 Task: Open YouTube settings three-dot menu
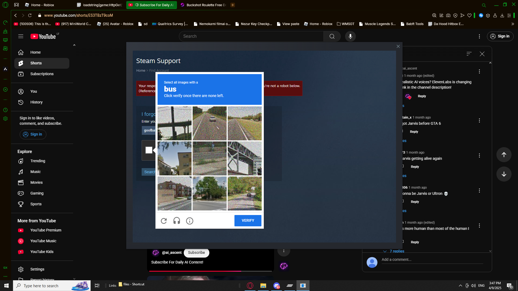[479, 36]
